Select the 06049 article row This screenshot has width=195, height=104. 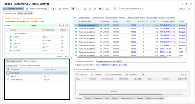point(37,47)
